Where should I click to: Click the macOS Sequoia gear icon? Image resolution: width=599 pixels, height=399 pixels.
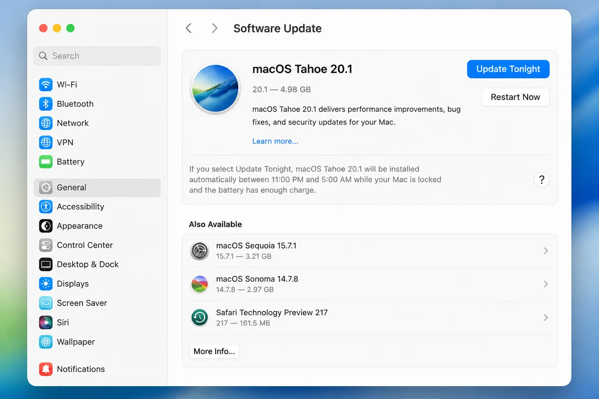(200, 251)
